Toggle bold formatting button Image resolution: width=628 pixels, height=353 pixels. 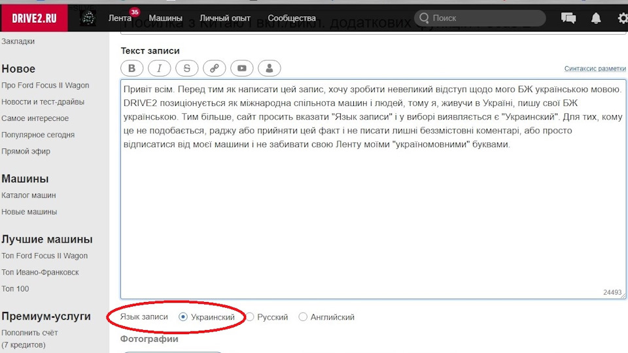131,68
